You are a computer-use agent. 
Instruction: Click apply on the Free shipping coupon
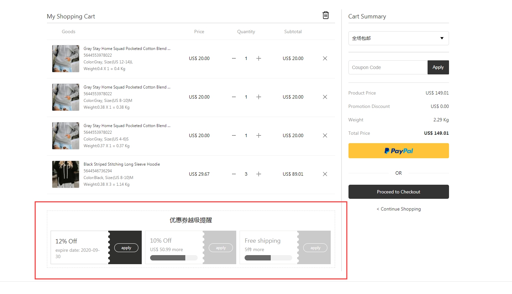[x=315, y=248]
